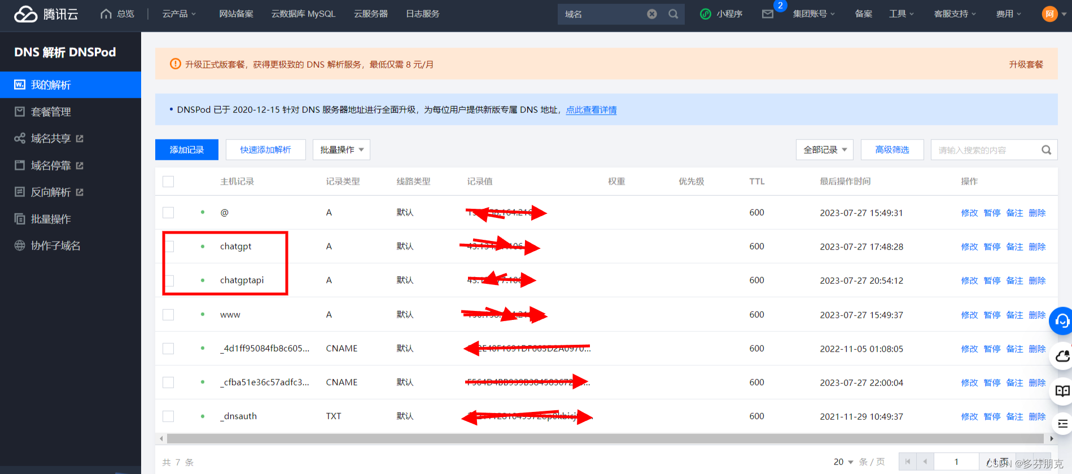1072x474 pixels.
Task: Expand the 费用 dropdown
Action: click(1008, 14)
